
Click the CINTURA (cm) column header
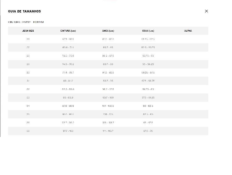68,31
